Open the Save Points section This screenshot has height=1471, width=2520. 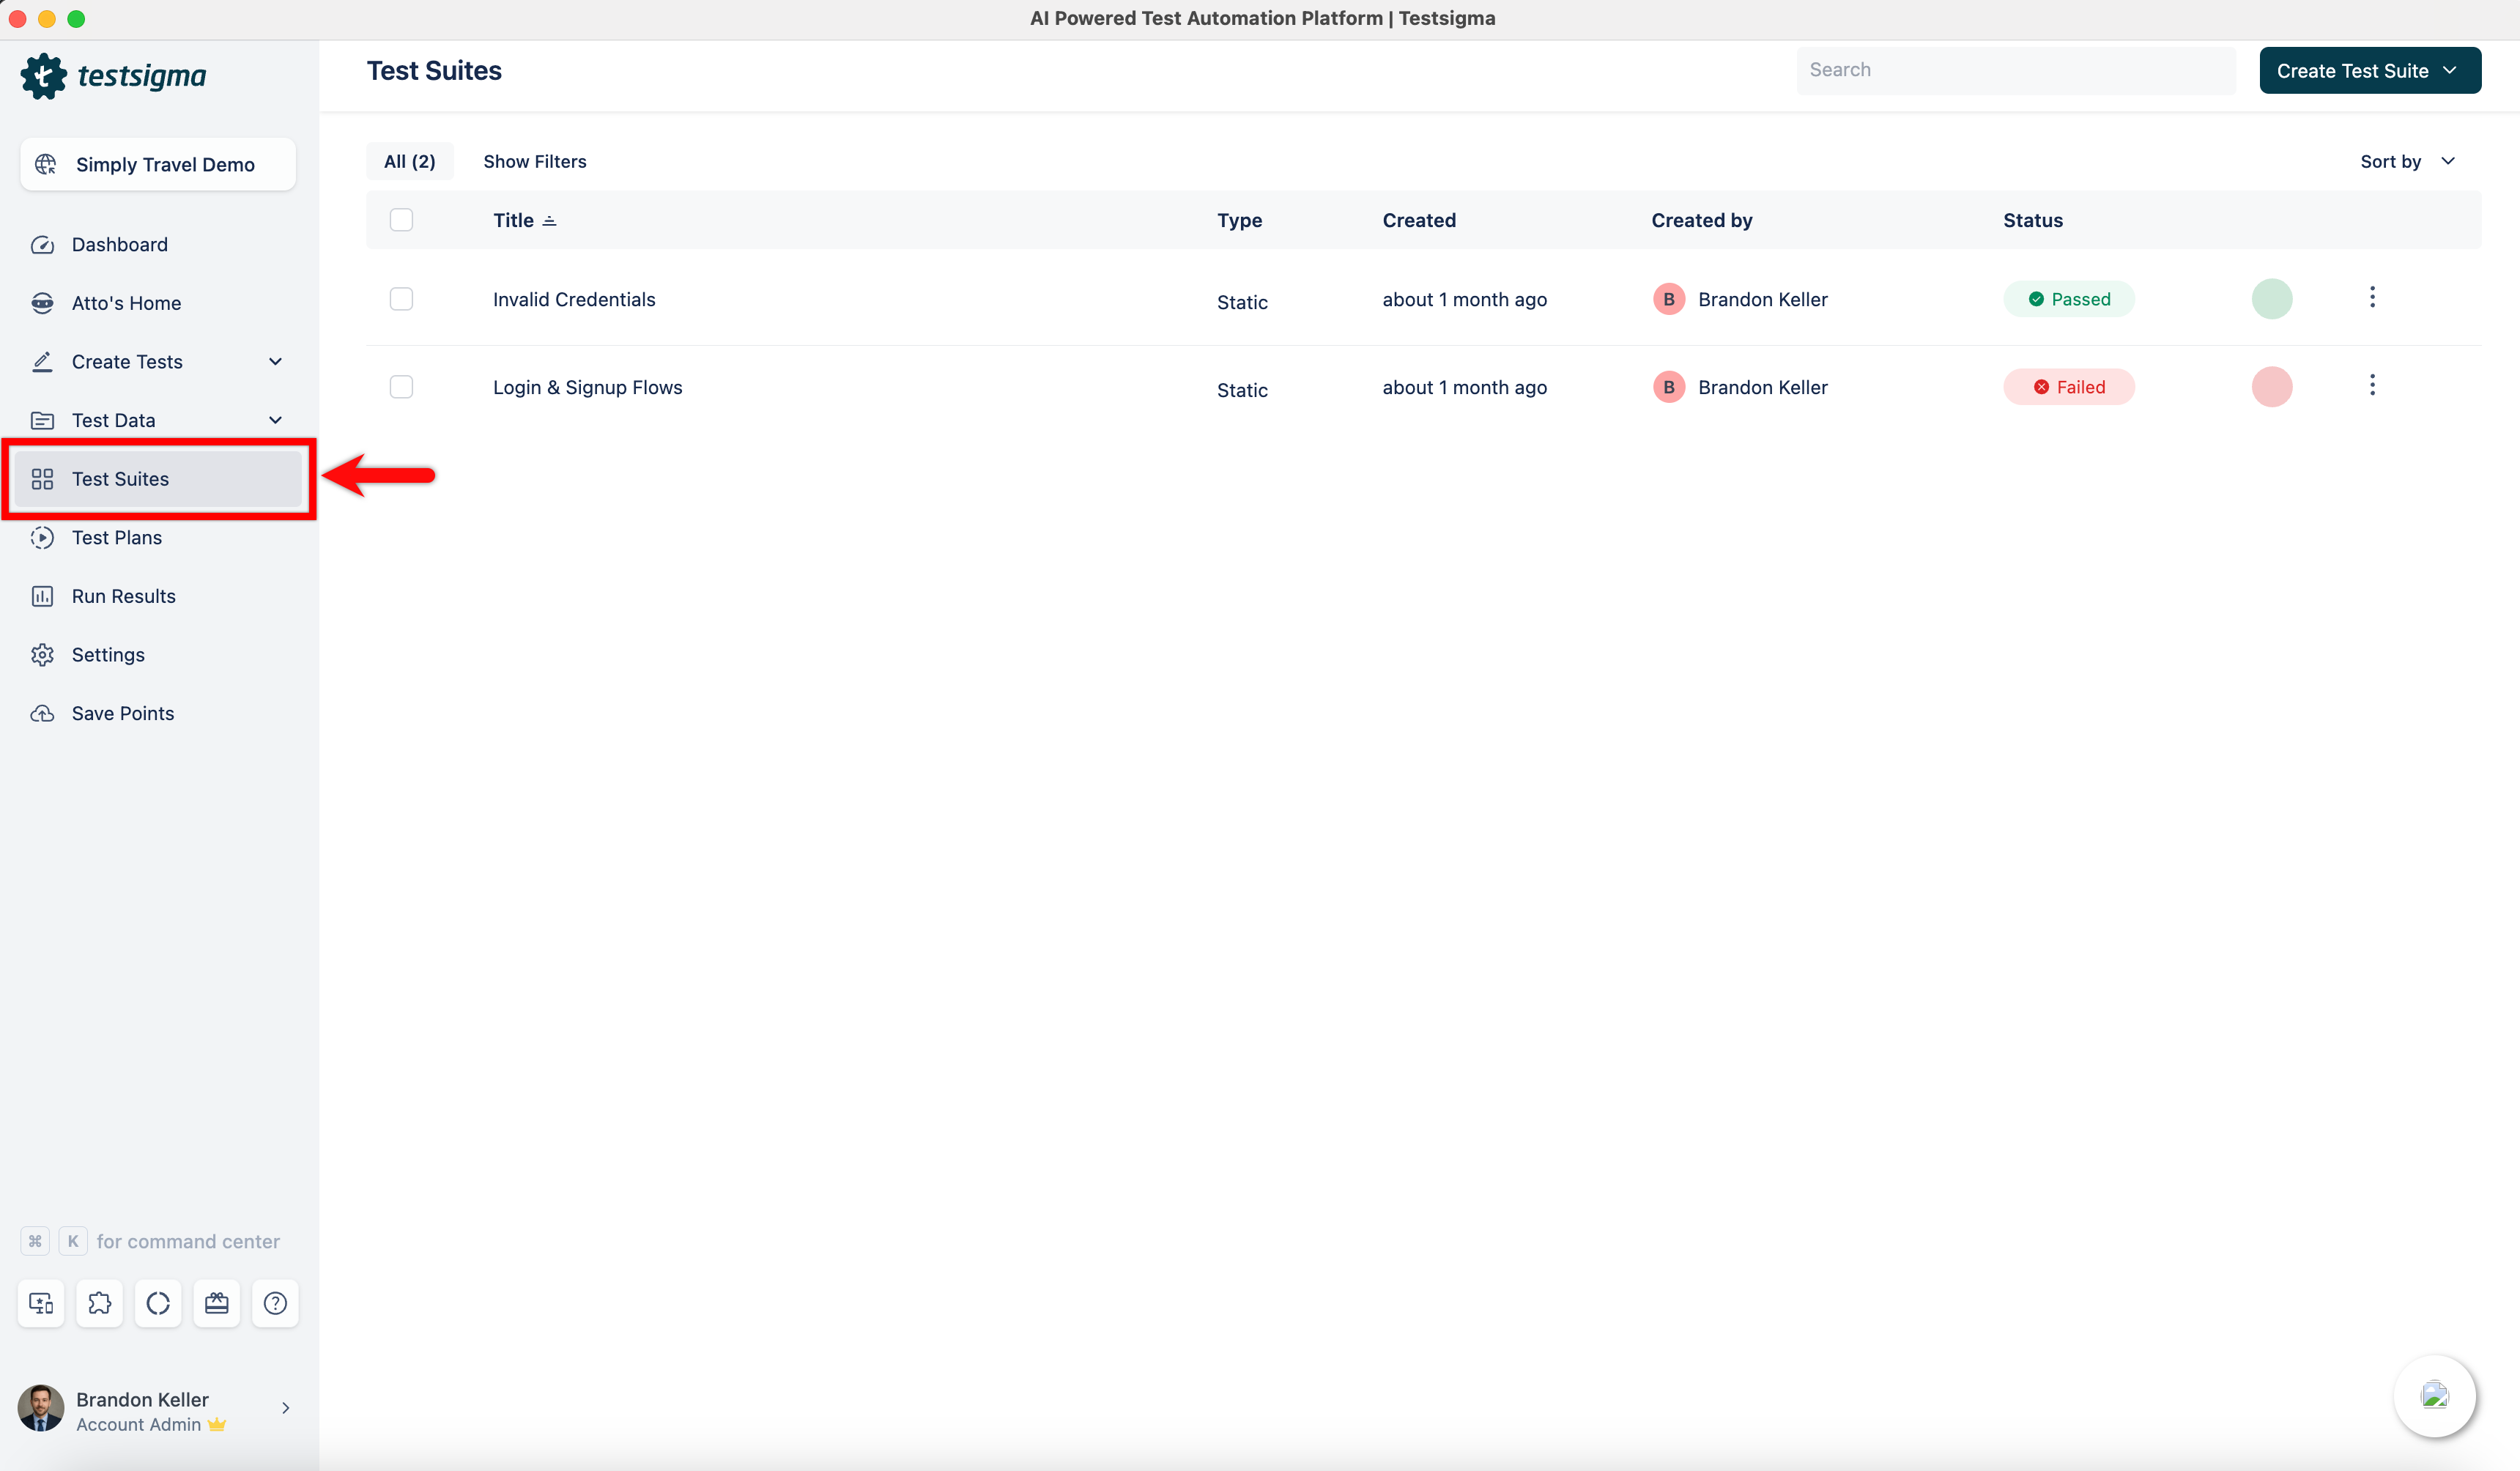[x=123, y=713]
